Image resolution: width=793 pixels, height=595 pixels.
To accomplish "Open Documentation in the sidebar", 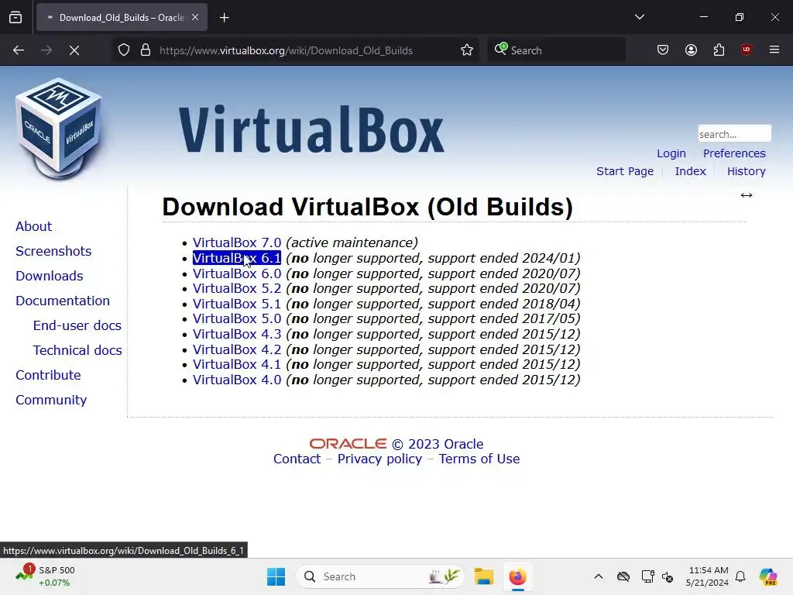I will tap(63, 301).
